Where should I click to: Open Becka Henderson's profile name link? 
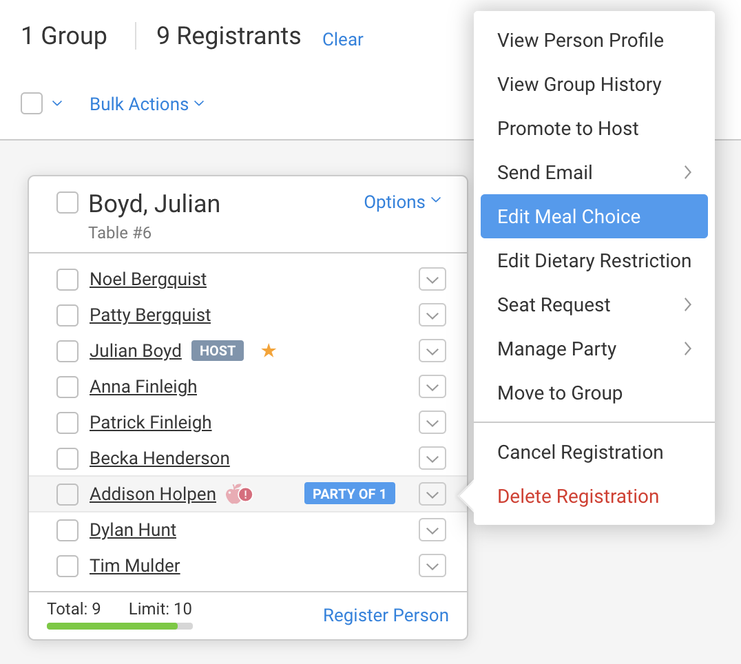click(159, 459)
